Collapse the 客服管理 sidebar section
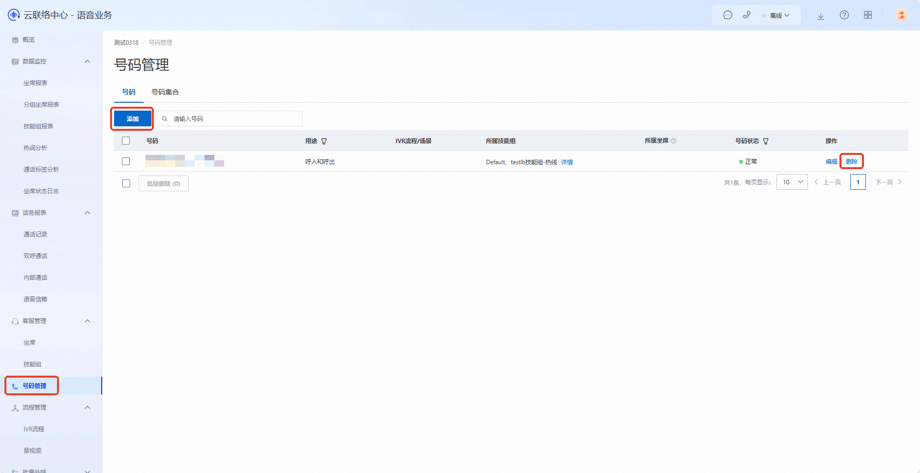This screenshot has height=473, width=920. coord(87,321)
